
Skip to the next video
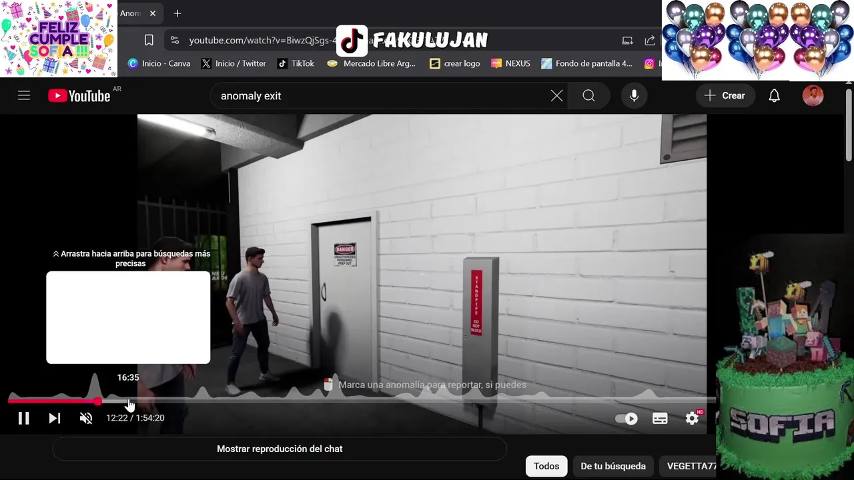(55, 418)
